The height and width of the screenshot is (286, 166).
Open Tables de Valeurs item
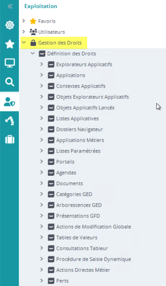77,237
